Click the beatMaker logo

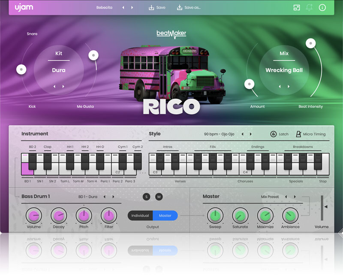(171, 34)
